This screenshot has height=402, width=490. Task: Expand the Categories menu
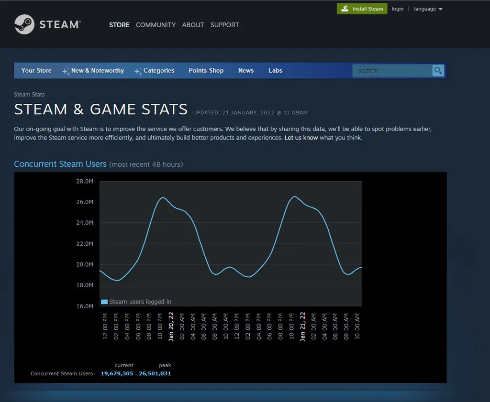tap(159, 71)
